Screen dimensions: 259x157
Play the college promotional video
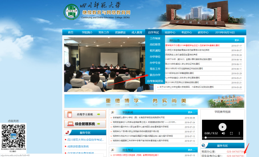pyautogui.click(x=222, y=127)
